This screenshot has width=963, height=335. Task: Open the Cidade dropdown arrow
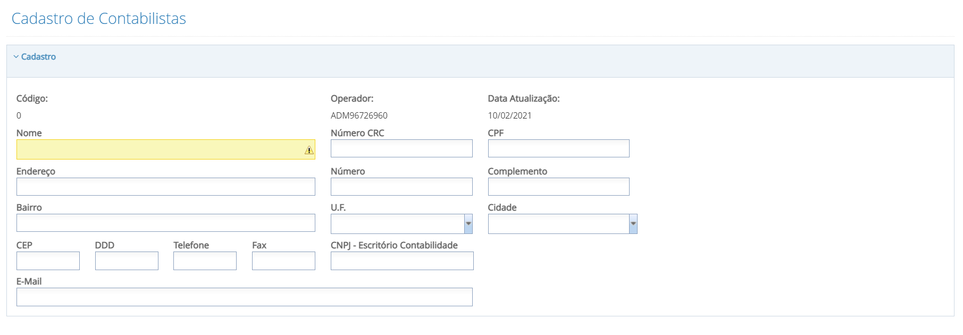click(633, 224)
